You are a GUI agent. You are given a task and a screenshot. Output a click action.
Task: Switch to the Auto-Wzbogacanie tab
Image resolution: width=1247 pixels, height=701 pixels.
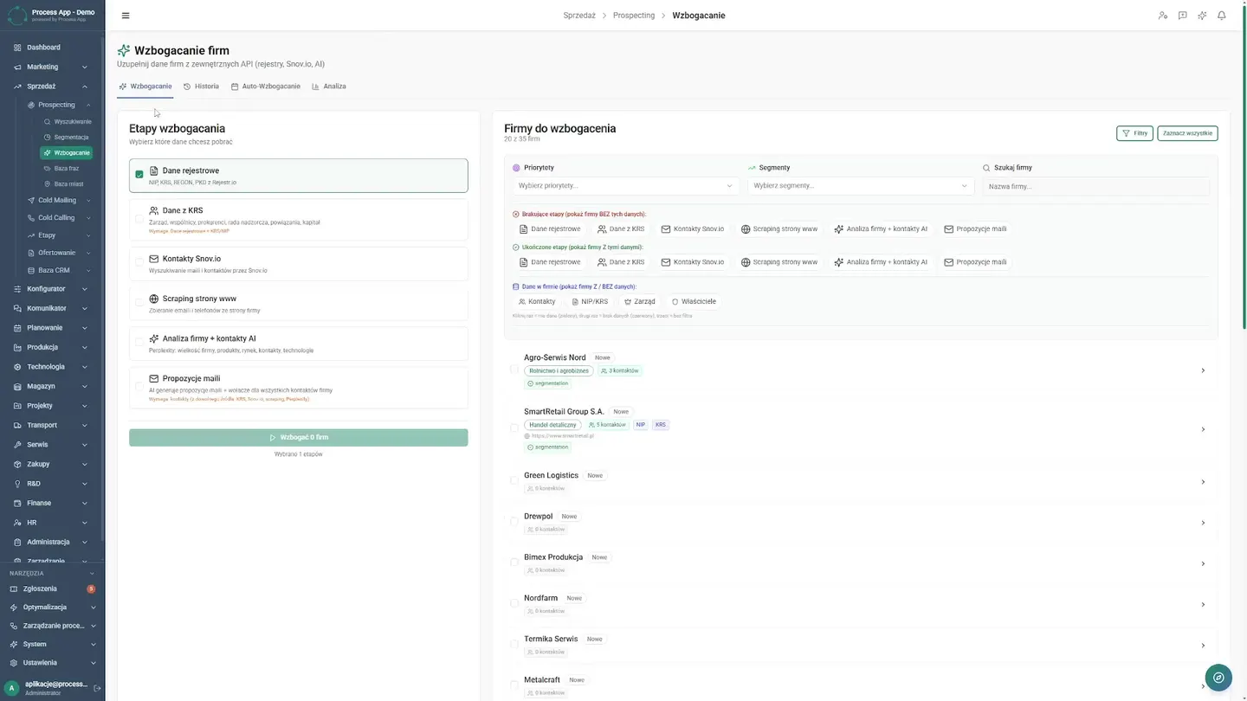tap(265, 87)
